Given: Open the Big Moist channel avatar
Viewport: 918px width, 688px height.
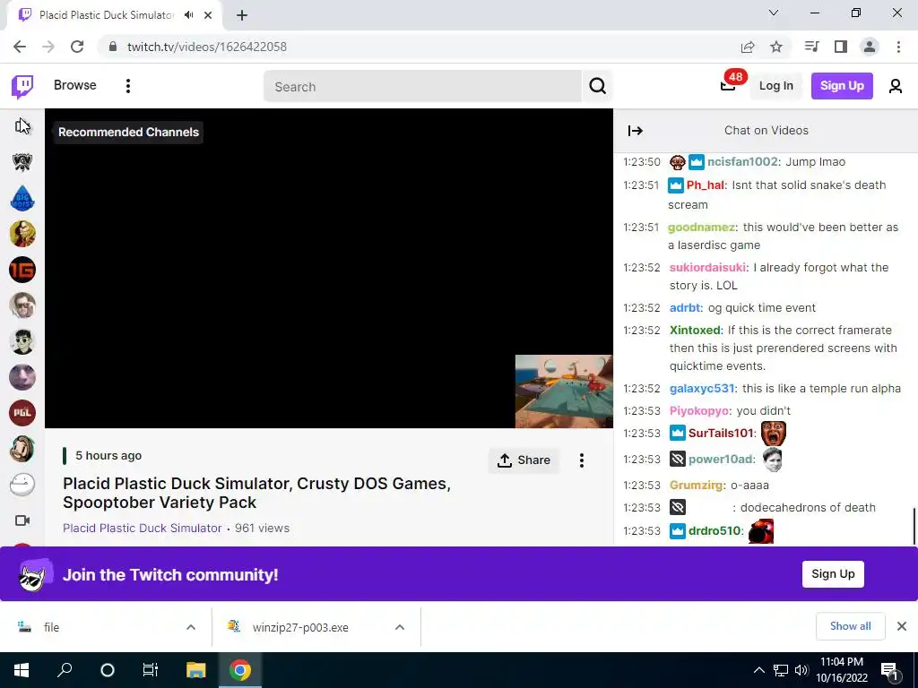Looking at the screenshot, I should (x=22, y=198).
